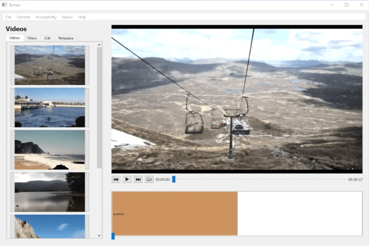The height and width of the screenshot is (246, 369).
Task: Click the total duration 00:00:17 label
Action: tap(355, 179)
